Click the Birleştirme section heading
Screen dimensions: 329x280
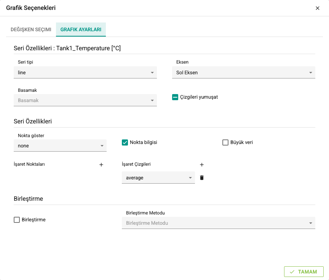point(28,199)
